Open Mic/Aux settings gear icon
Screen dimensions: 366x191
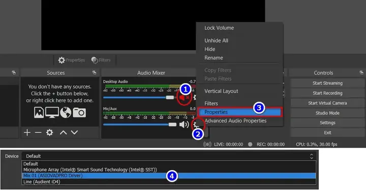point(196,125)
